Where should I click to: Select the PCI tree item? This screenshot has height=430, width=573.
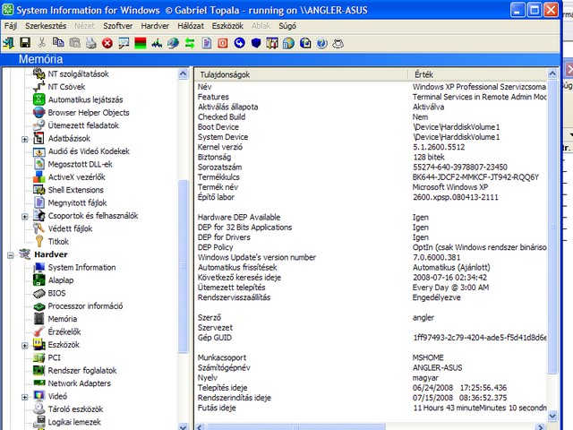pyautogui.click(x=54, y=357)
